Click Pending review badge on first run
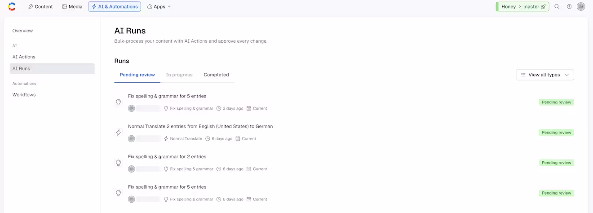The width and height of the screenshot is (593, 213). click(556, 102)
